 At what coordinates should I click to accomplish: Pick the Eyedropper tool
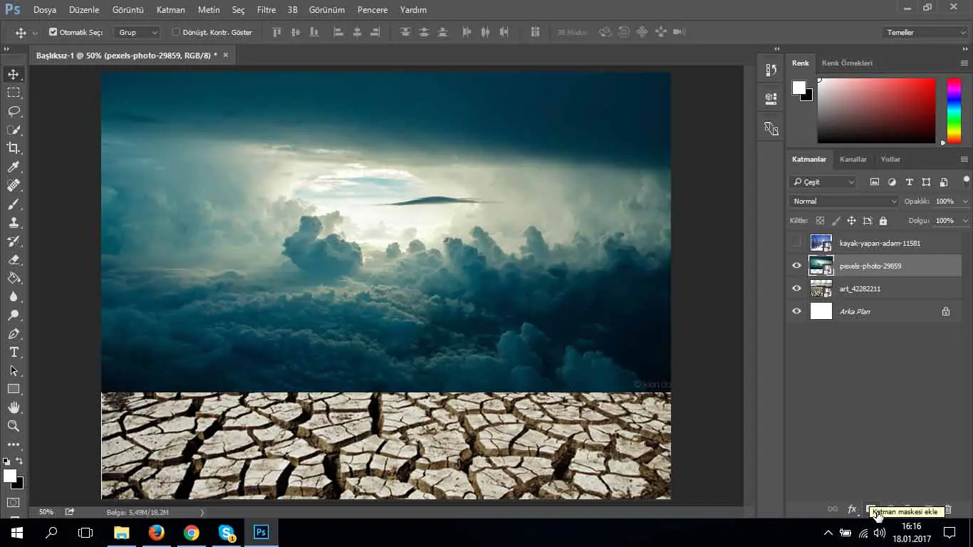pos(14,167)
